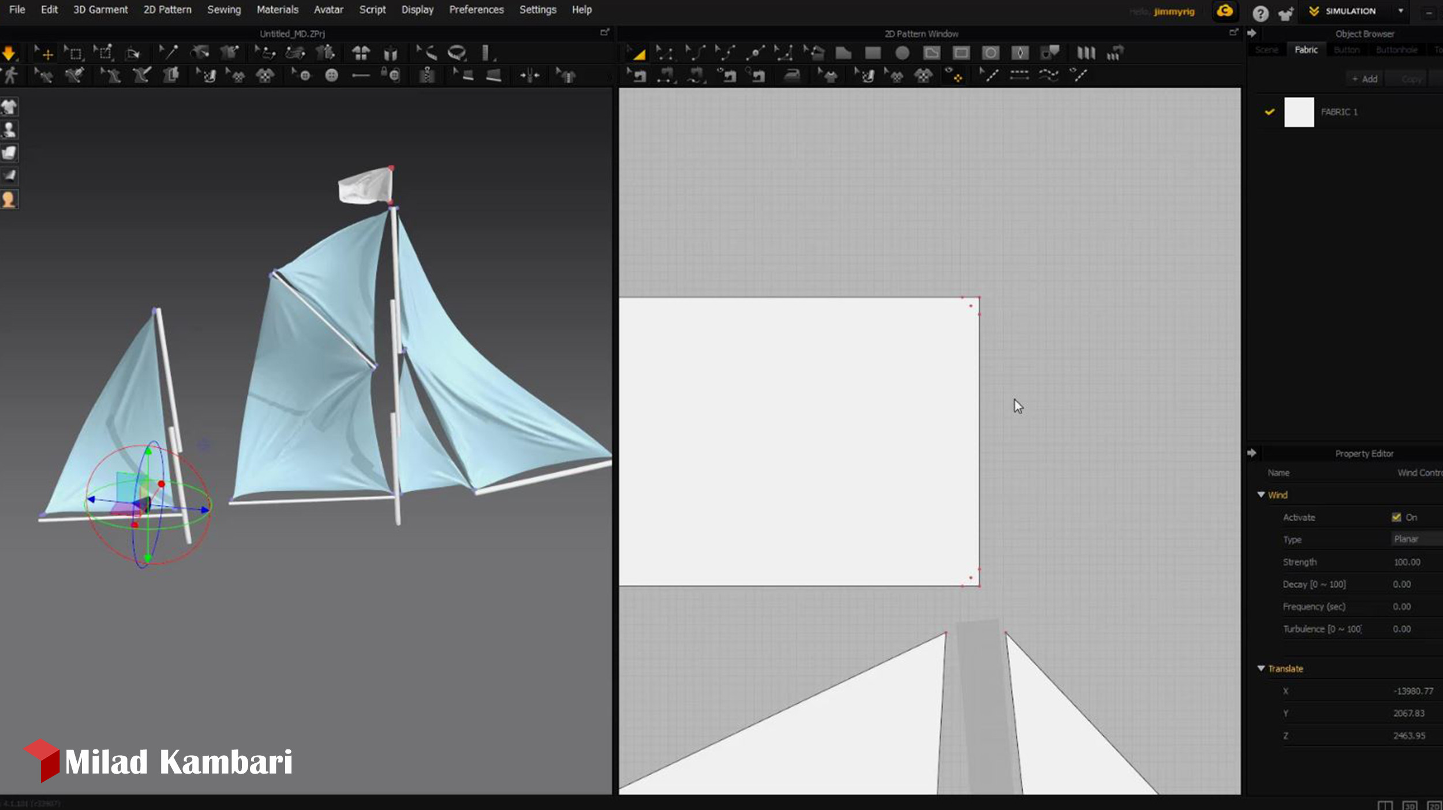The width and height of the screenshot is (1443, 810).
Task: Click the Add fabric button
Action: pos(1365,79)
